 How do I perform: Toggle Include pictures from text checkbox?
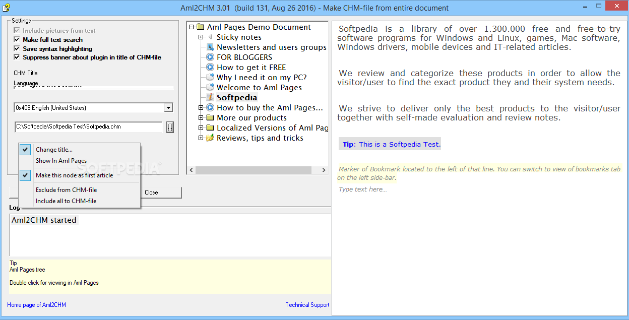tap(17, 31)
